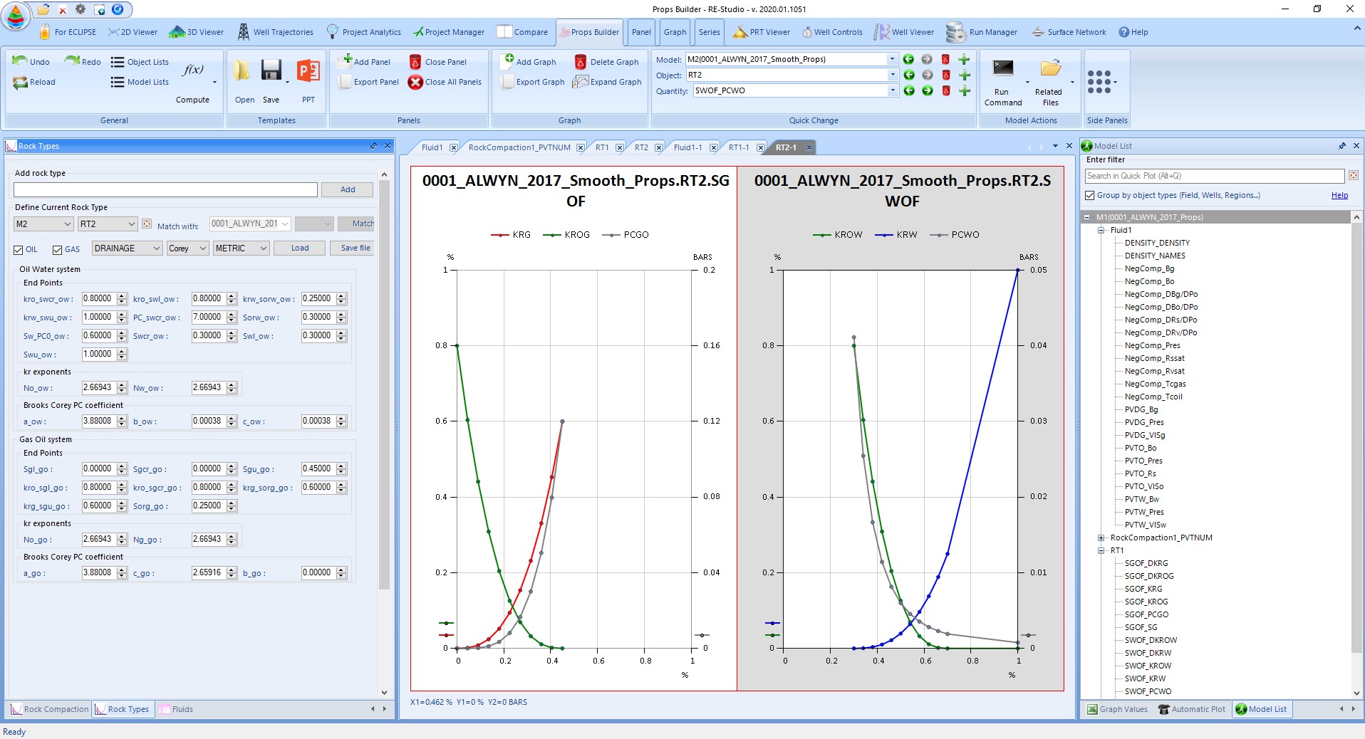Open Run Manager
Viewport: 1365px width, 739px height.
[982, 32]
